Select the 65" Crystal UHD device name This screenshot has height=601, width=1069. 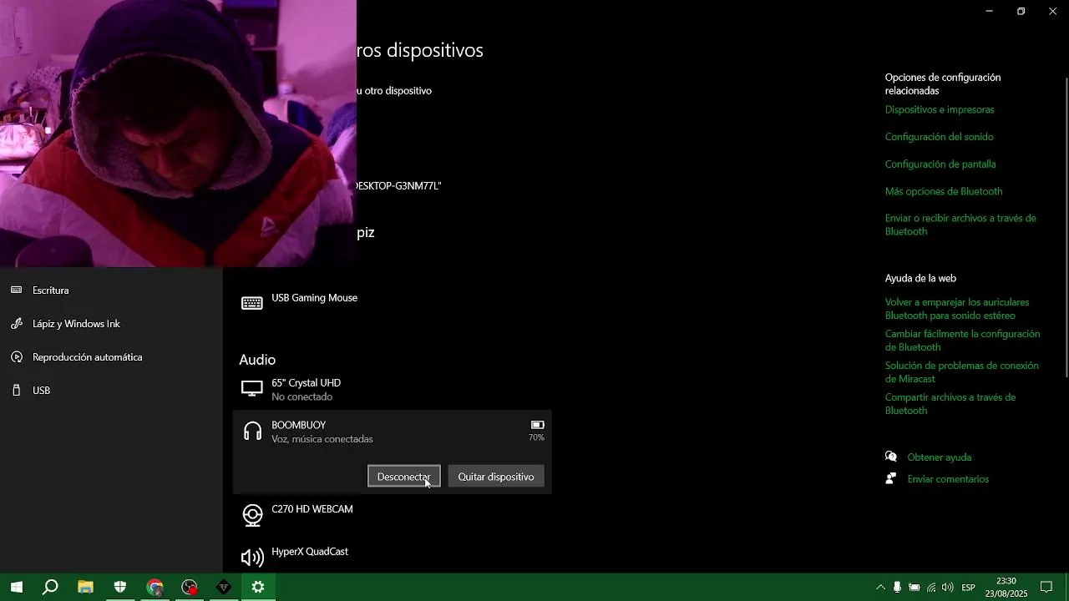click(306, 383)
